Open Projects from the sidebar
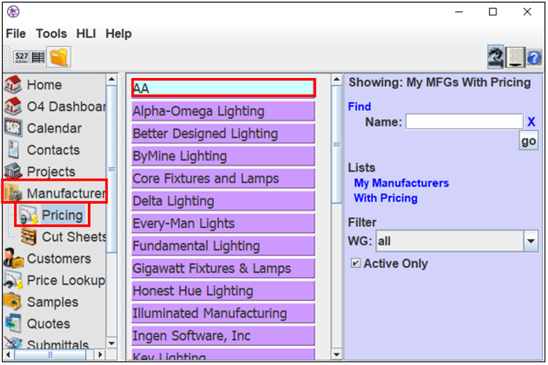Screen dimensions: 548x365 point(51,172)
